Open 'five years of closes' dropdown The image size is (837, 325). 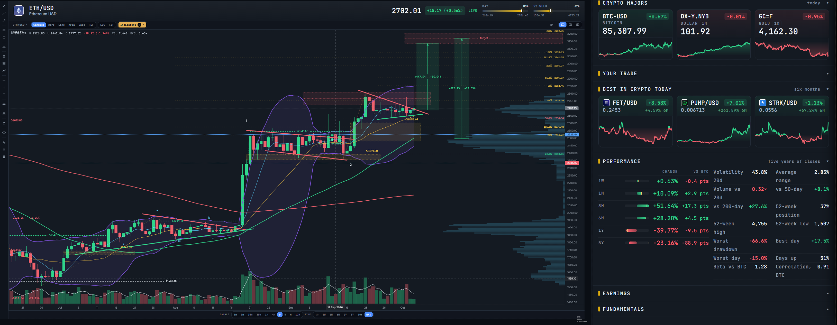[798, 161]
